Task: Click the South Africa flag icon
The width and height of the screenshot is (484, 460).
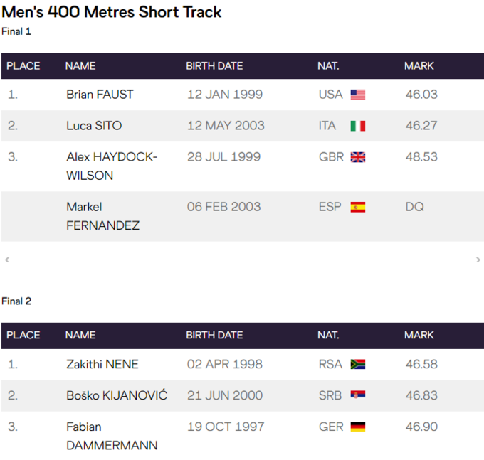Action: click(x=357, y=364)
